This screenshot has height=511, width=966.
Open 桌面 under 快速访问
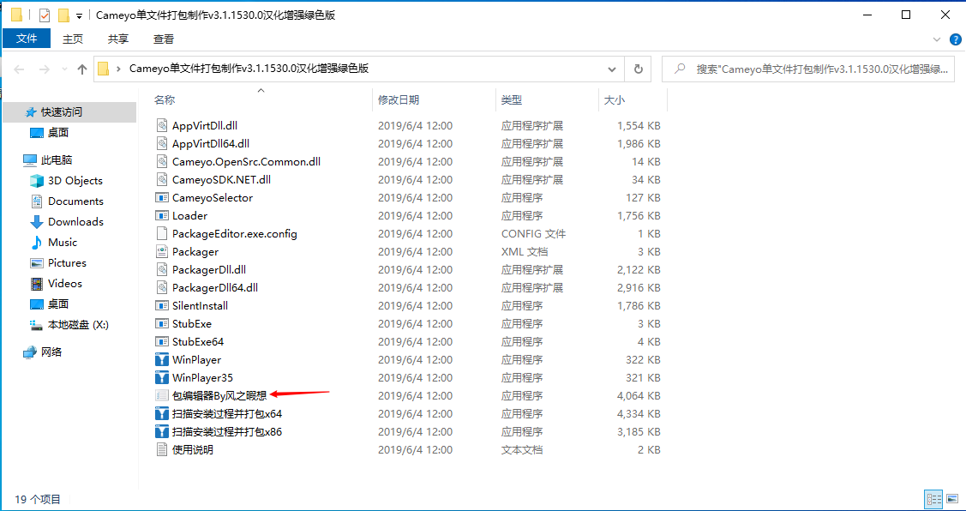[58, 133]
